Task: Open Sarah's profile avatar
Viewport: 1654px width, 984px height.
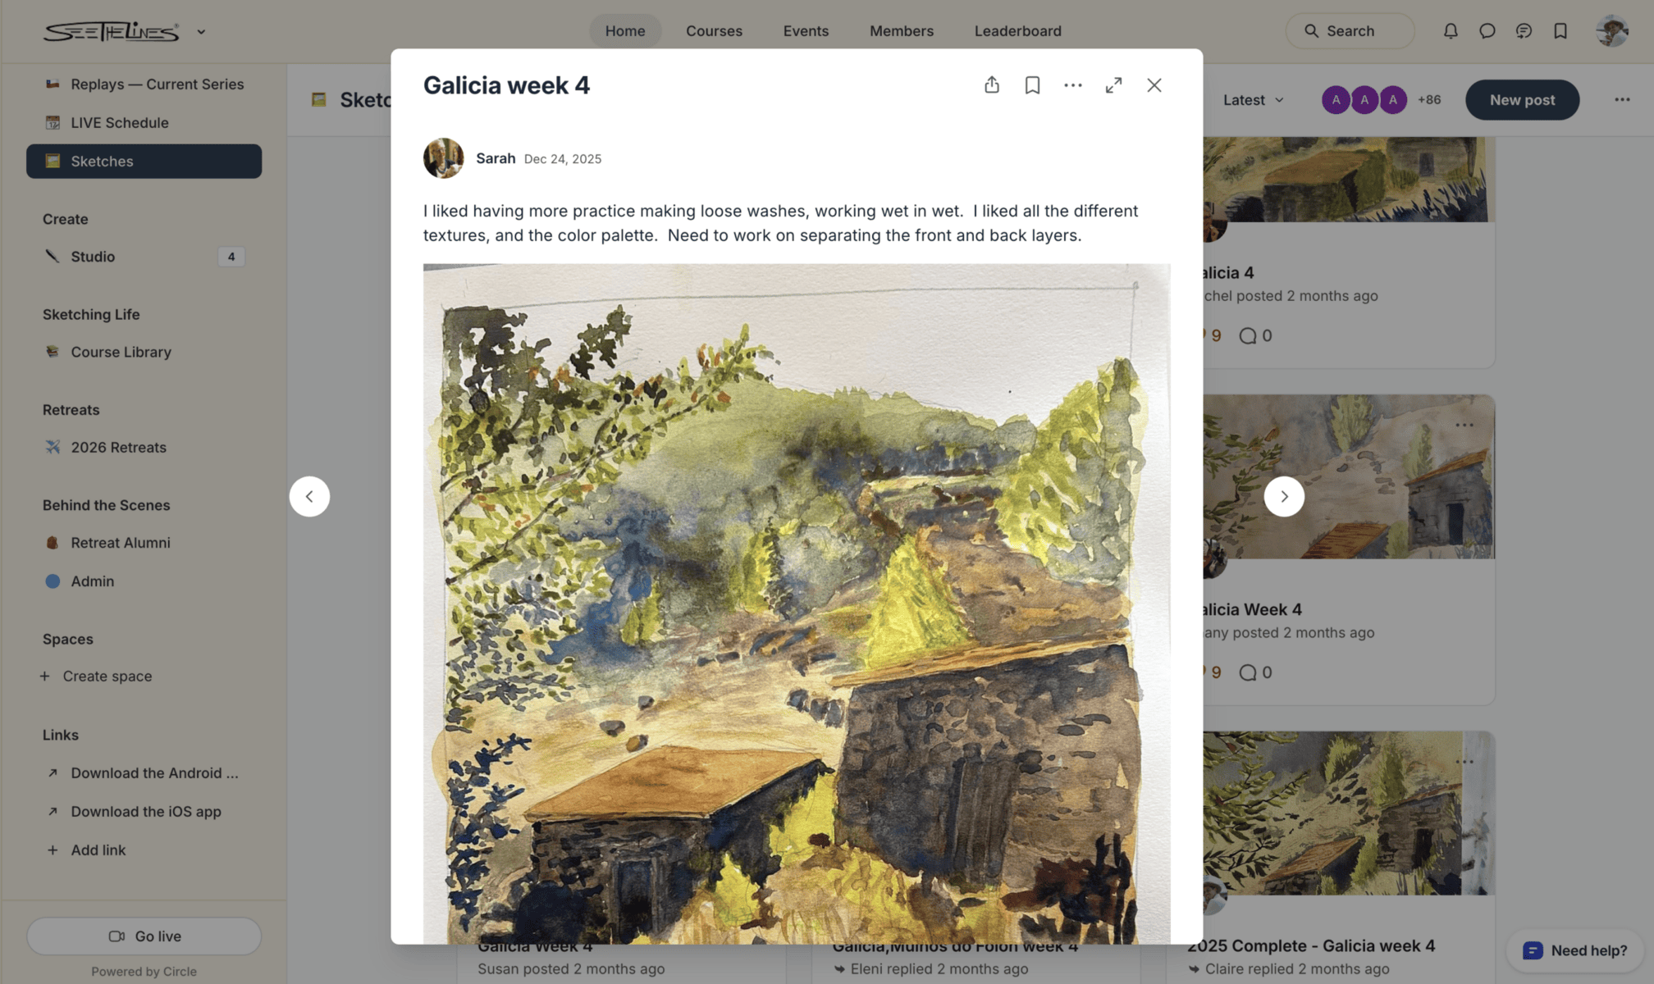Action: click(x=443, y=158)
